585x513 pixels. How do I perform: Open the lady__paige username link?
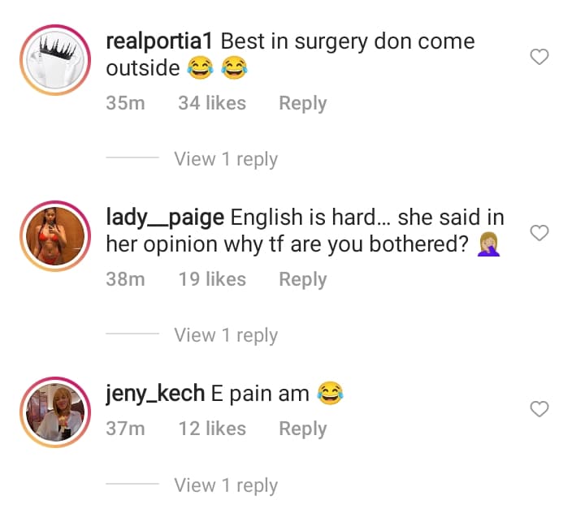(x=166, y=218)
